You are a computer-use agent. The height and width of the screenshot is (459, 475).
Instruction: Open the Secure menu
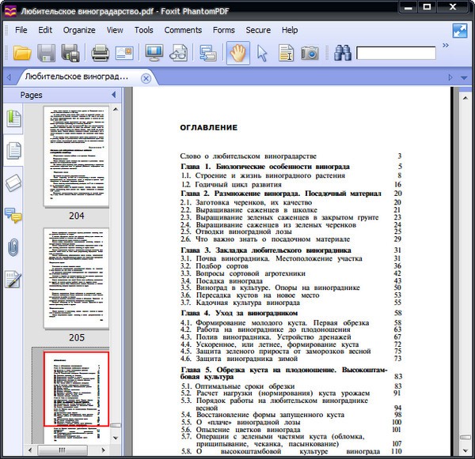point(258,30)
